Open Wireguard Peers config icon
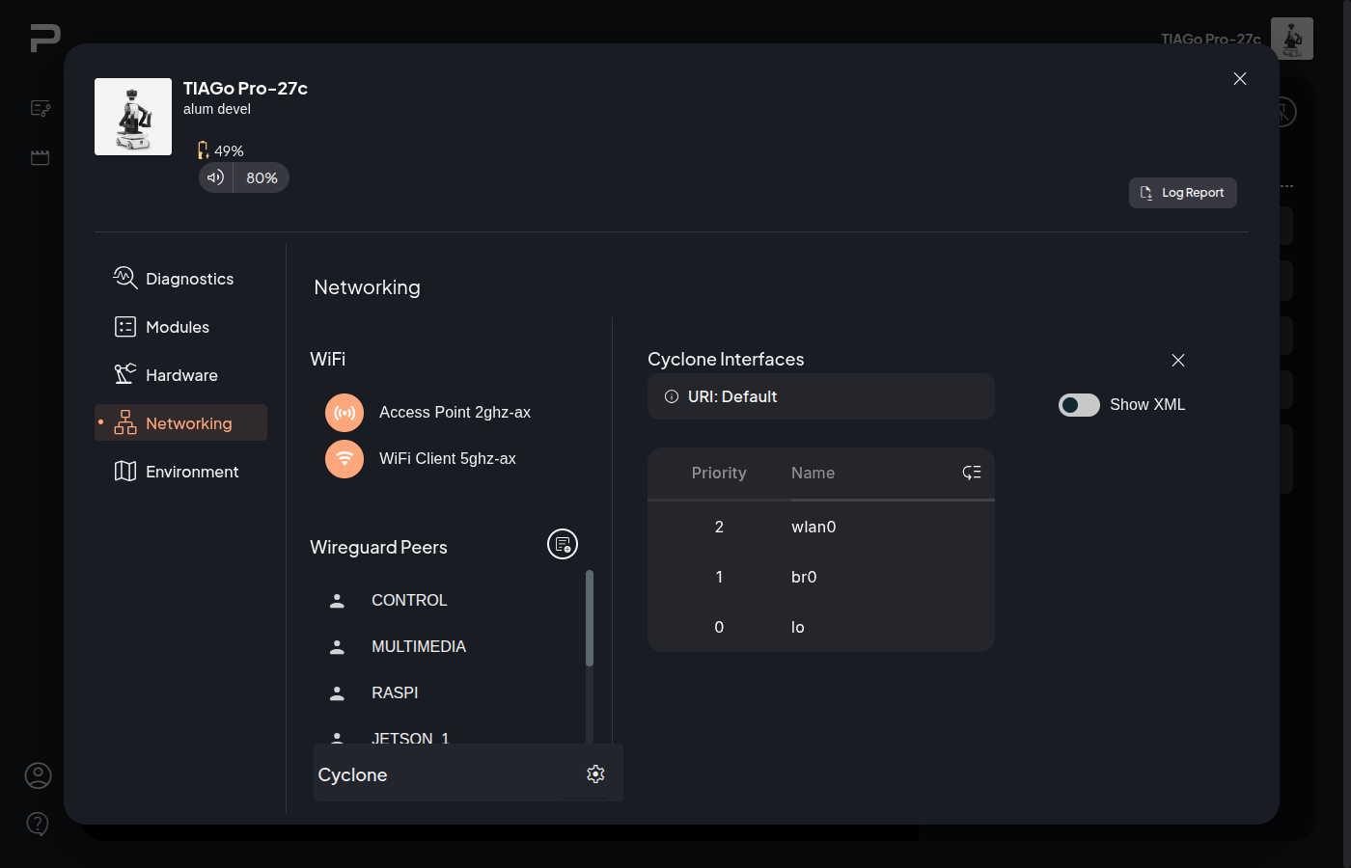The height and width of the screenshot is (868, 1351). (563, 544)
